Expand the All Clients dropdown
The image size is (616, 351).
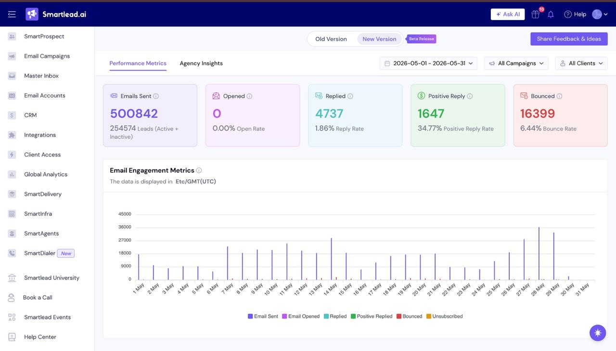(x=581, y=63)
